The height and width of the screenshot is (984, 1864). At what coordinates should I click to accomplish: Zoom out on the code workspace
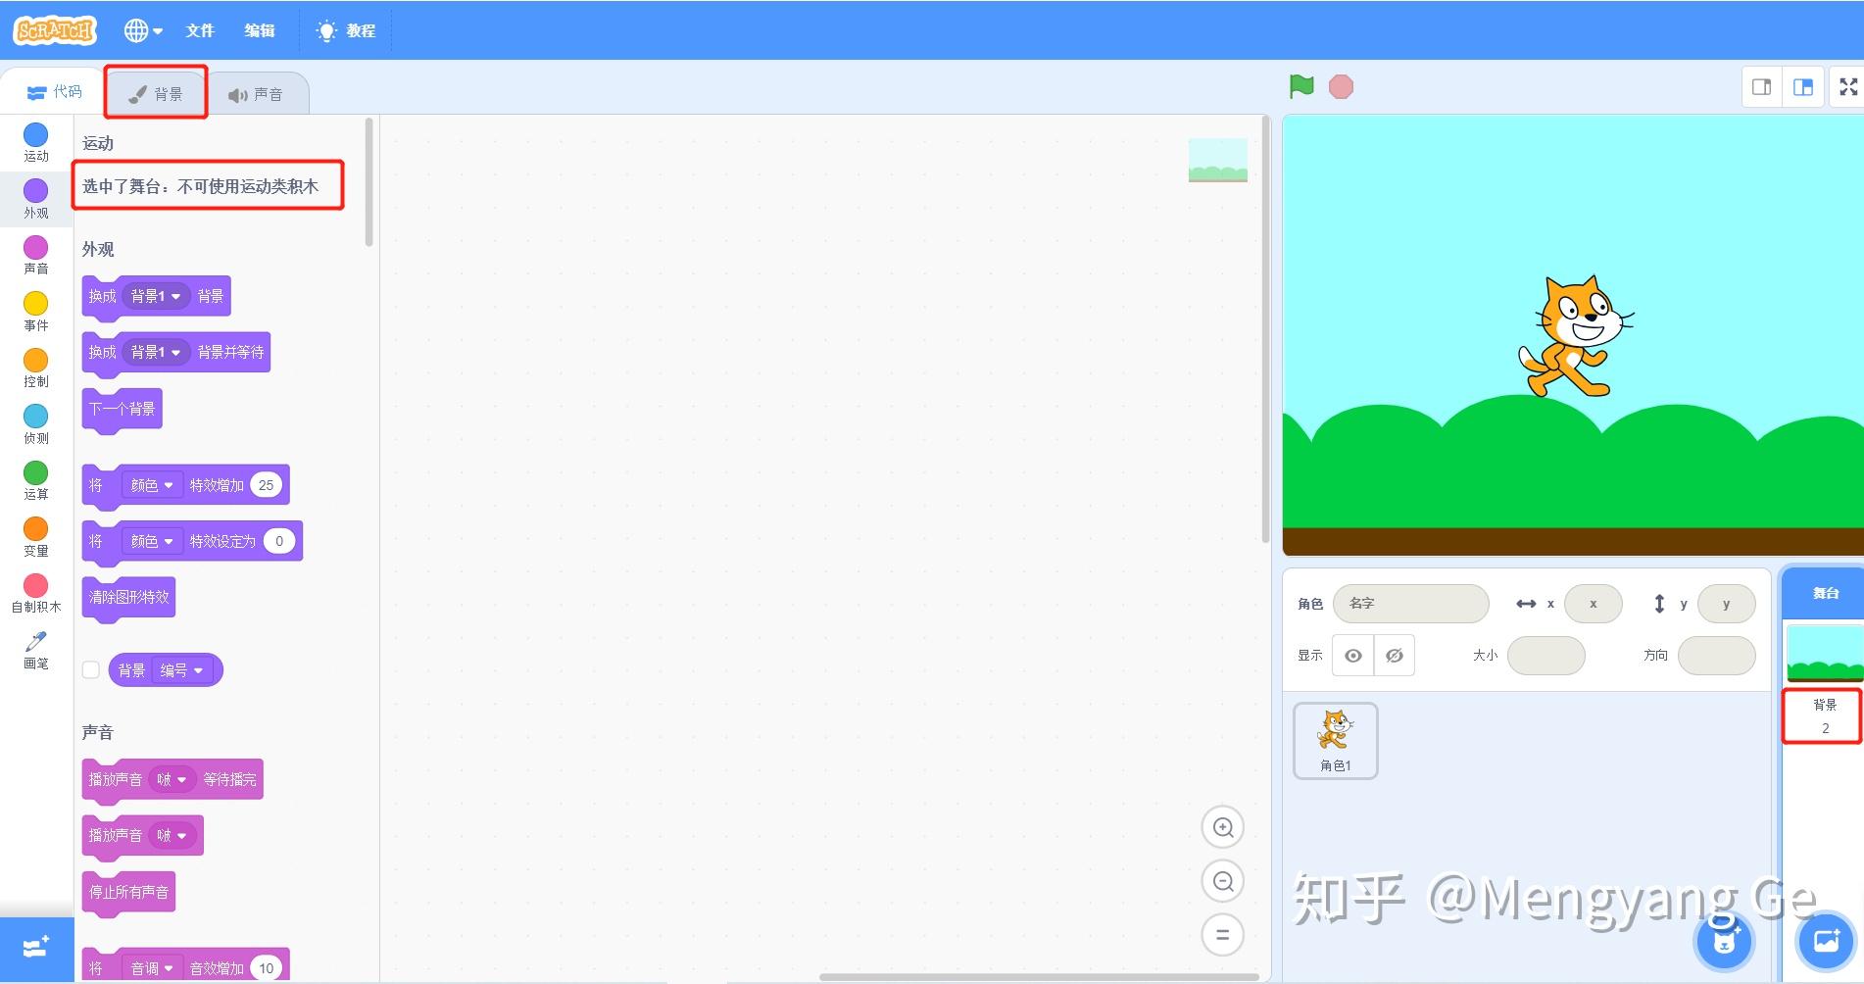click(1223, 881)
